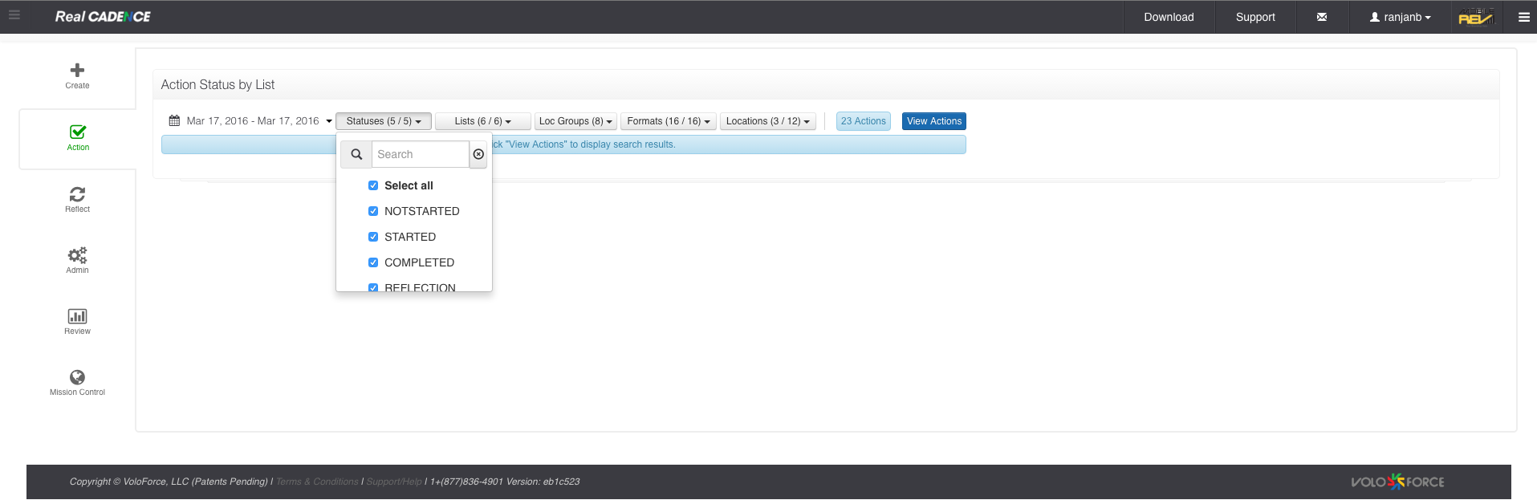Screen dimensions: 1537x500
Task: Click the Create plus icon
Action: (77, 71)
